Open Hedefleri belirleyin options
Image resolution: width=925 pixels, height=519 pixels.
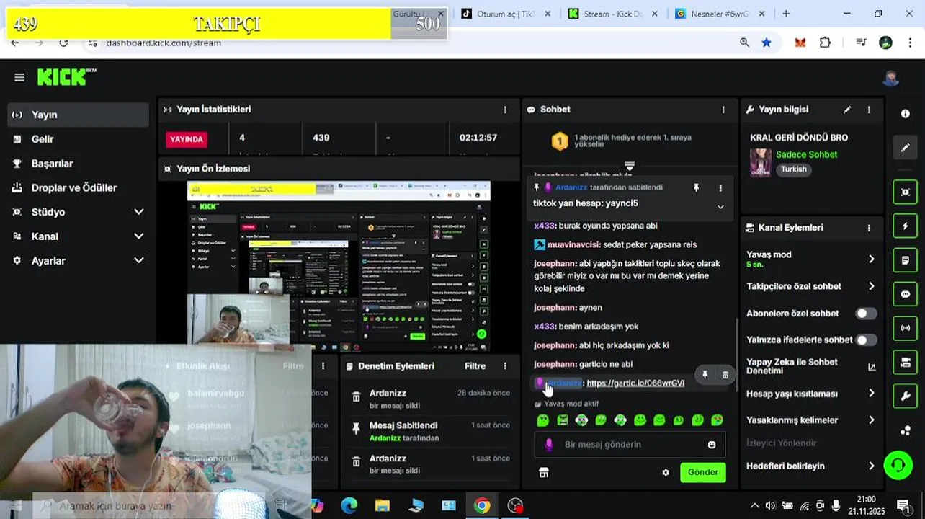[x=871, y=466]
